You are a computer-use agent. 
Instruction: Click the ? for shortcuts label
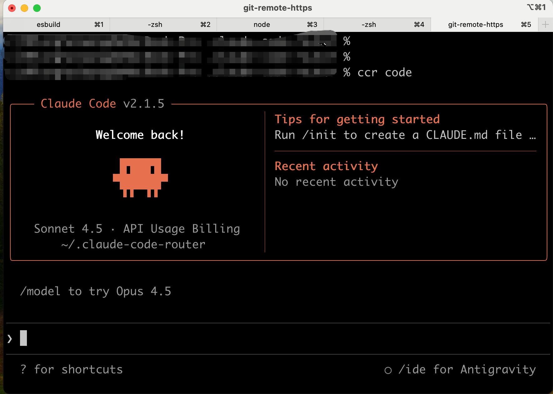click(x=72, y=370)
